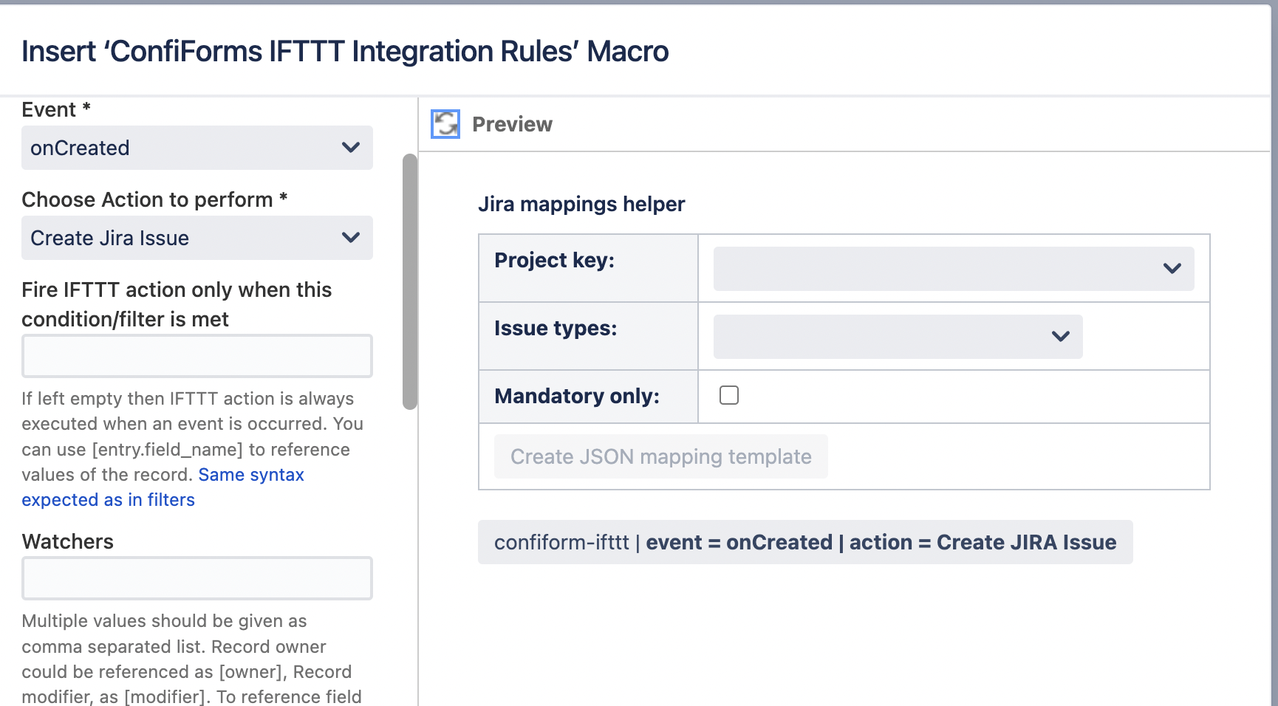The width and height of the screenshot is (1278, 706).
Task: Click the Jira mappings helper heading
Action: [x=582, y=204]
